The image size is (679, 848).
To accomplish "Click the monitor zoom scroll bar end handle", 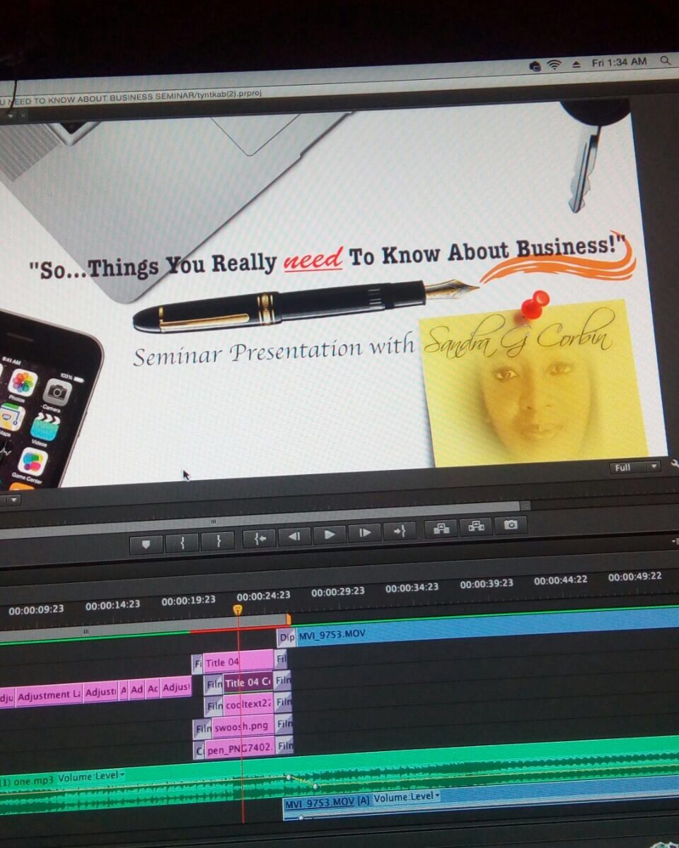I will 525,505.
